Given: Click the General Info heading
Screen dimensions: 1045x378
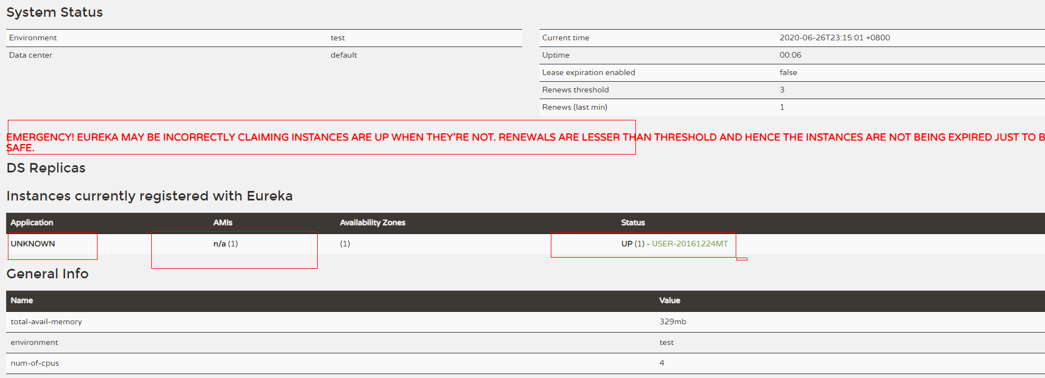Looking at the screenshot, I should [x=48, y=274].
